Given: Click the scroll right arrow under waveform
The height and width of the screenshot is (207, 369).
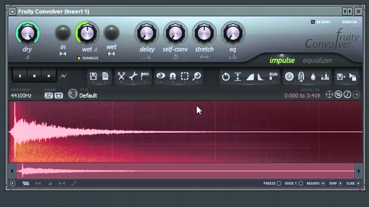Looking at the screenshot, I should pyautogui.click(x=359, y=171).
